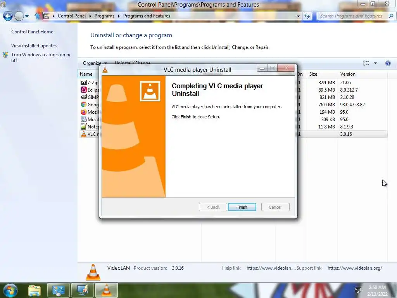The image size is (397, 298).
Task: Open the videolan.org Support link
Action: 355,268
